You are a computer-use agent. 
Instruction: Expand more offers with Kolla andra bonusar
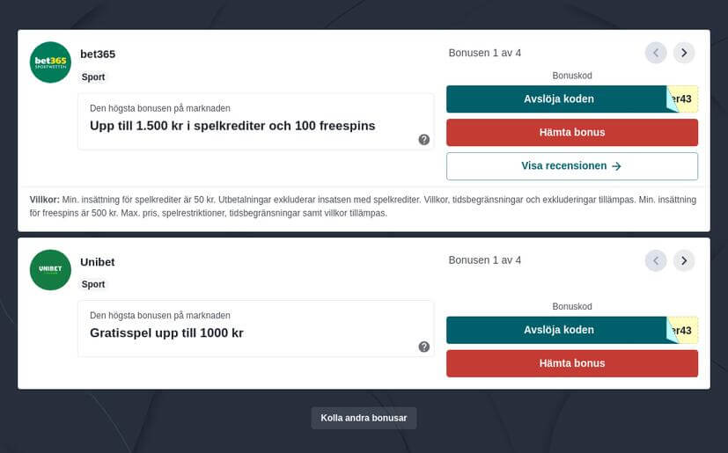click(x=364, y=418)
